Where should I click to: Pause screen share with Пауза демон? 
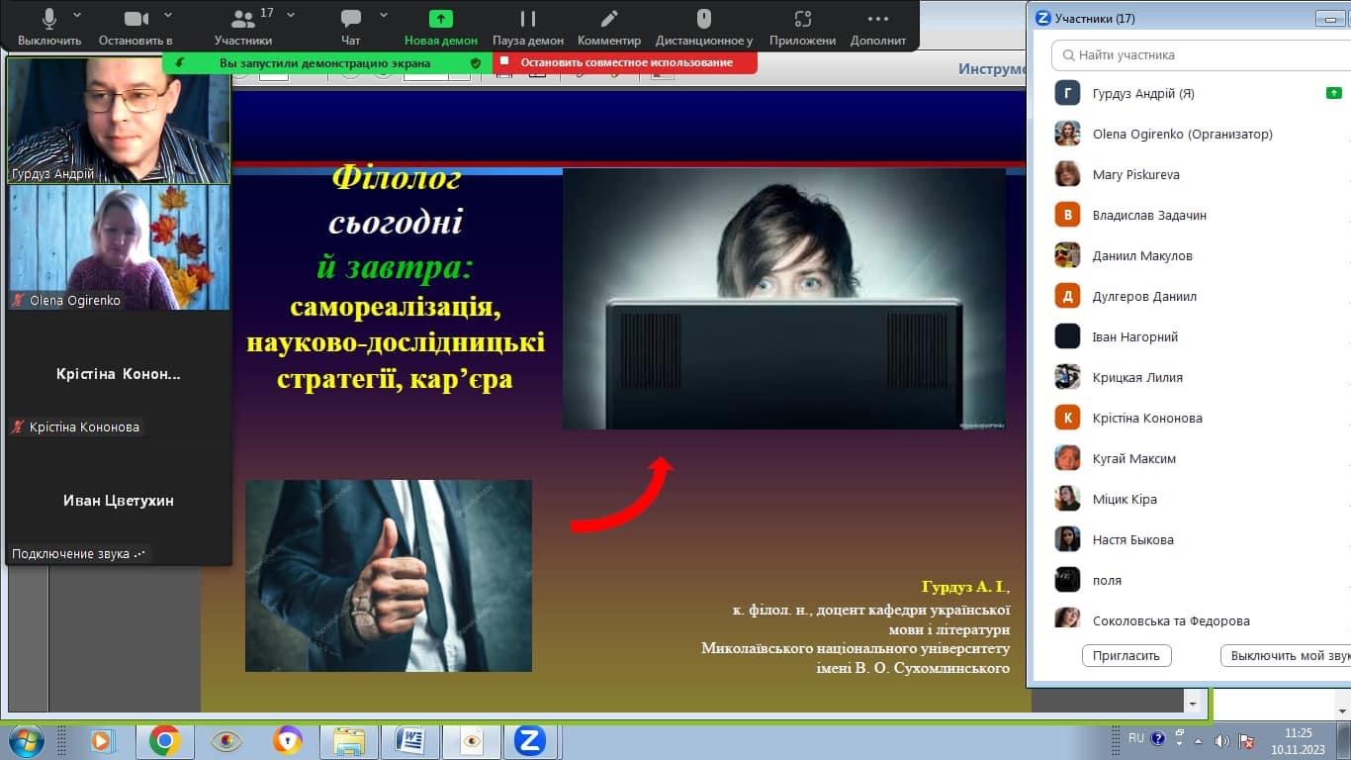[x=528, y=20]
